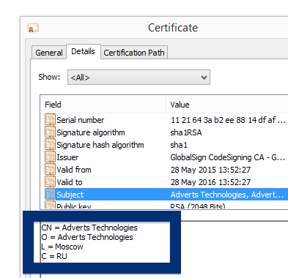This screenshot has height=278, width=288.
Task: Click the Adverts Technologies subject value
Action: 227,195
